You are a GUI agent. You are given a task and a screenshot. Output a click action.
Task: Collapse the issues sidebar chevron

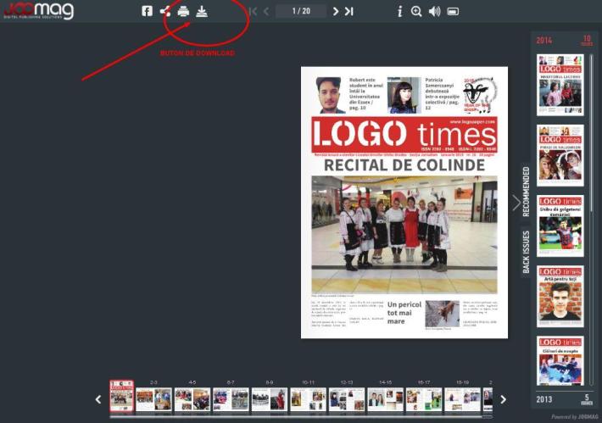[x=516, y=203]
